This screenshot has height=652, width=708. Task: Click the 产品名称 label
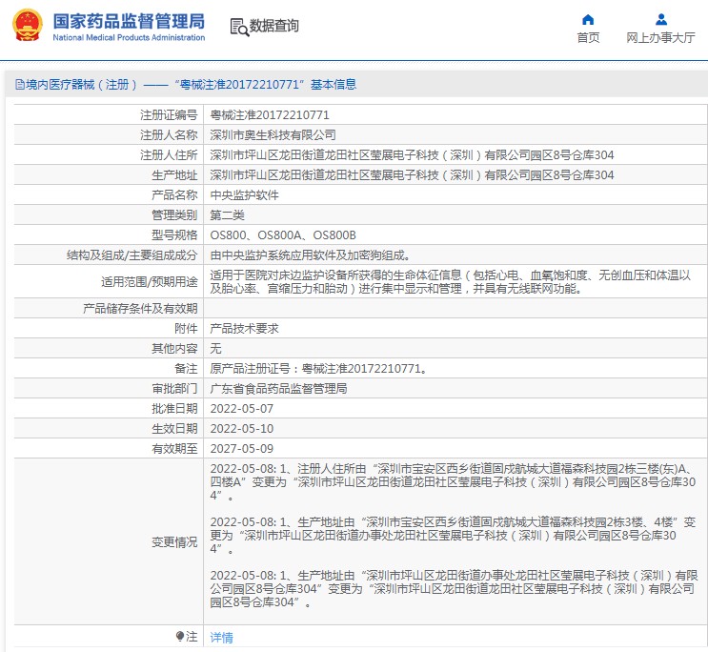(x=174, y=195)
